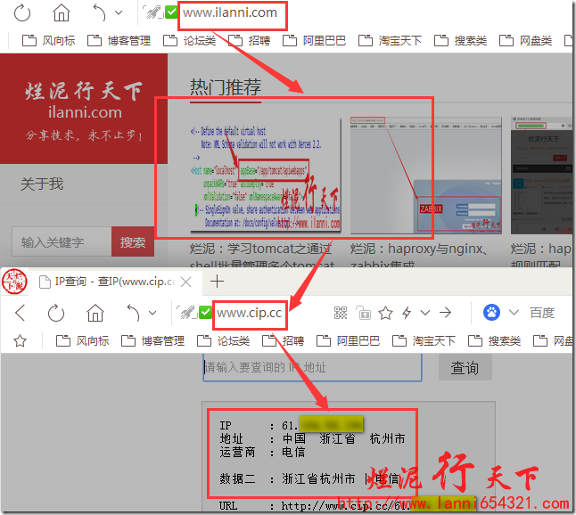Click the 查询 query button
576x515 pixels.
click(465, 367)
